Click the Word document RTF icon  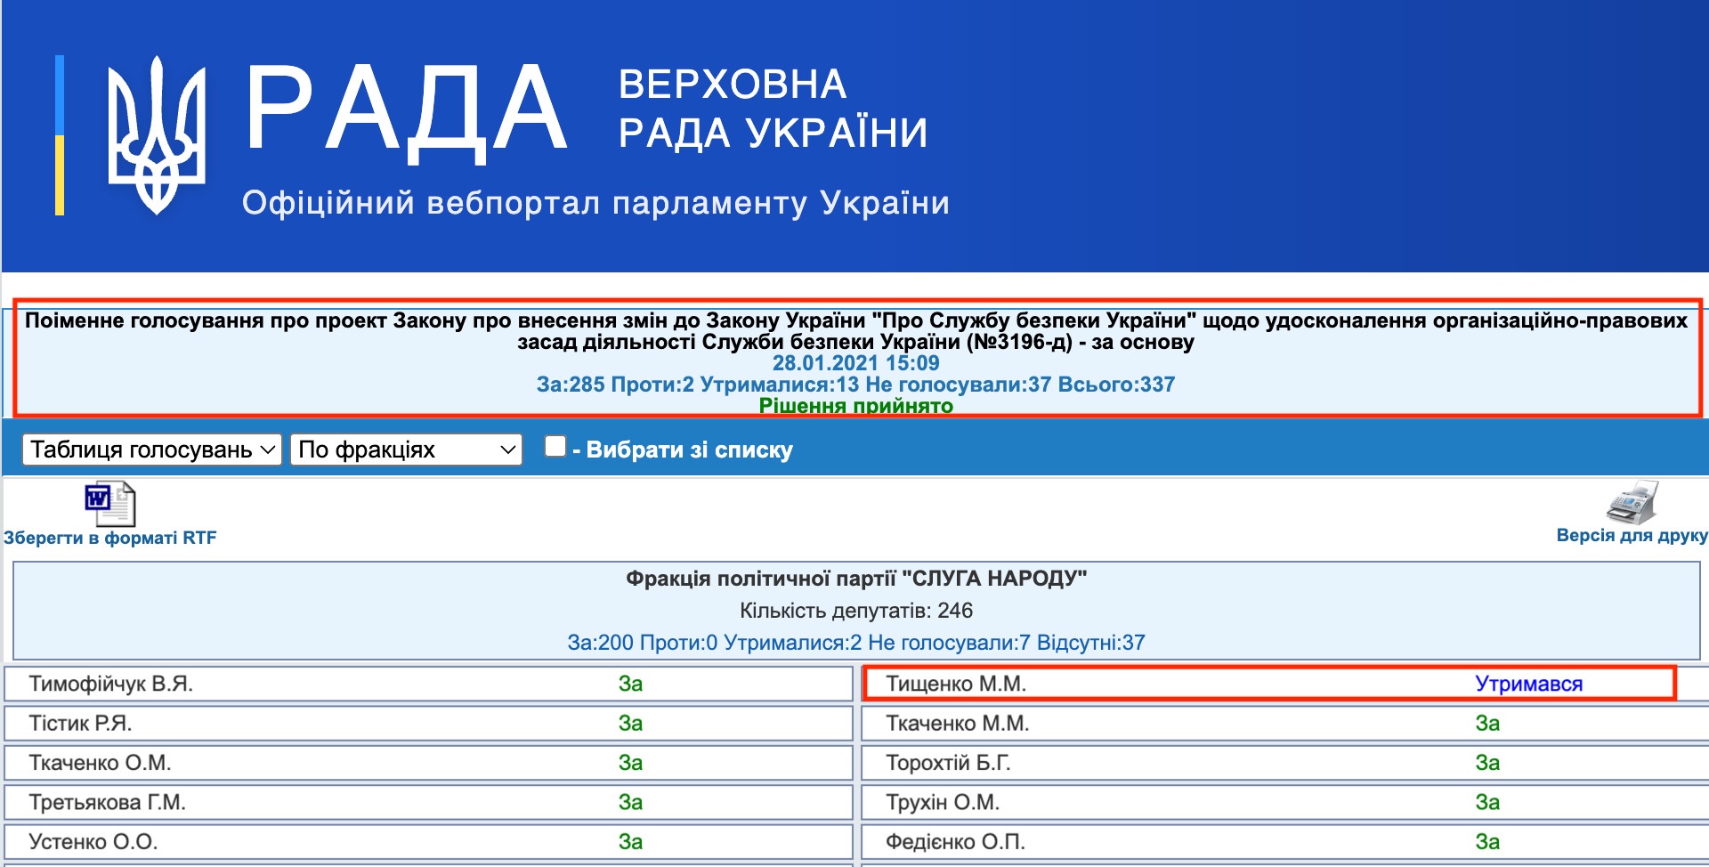point(110,504)
